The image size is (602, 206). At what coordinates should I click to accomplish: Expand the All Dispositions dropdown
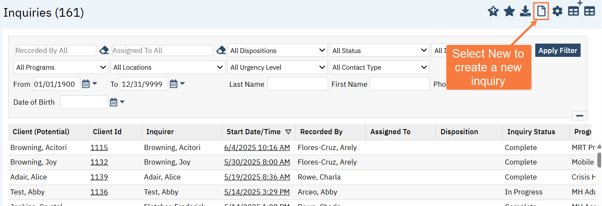278,50
